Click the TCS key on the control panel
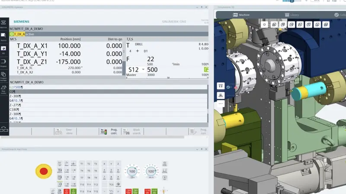The height and width of the screenshot is (194, 346). tap(112, 184)
